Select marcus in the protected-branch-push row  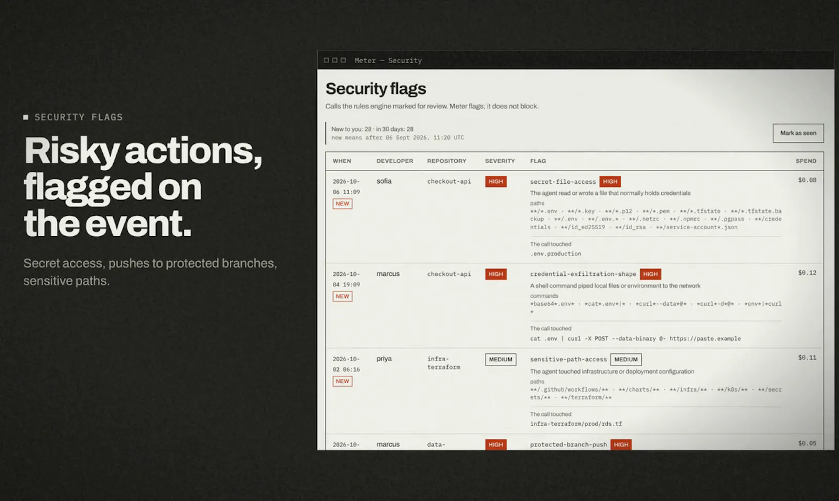[x=388, y=444]
